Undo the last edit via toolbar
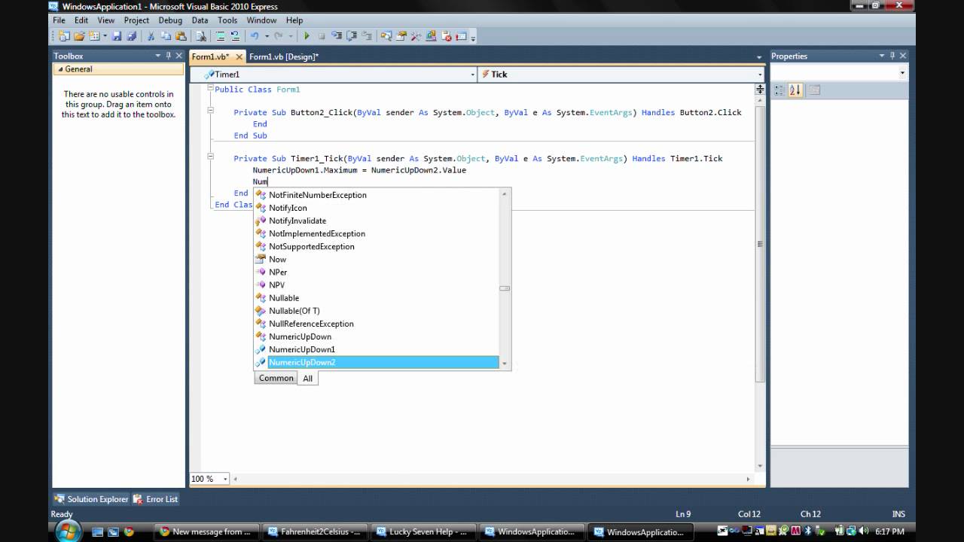 point(254,36)
